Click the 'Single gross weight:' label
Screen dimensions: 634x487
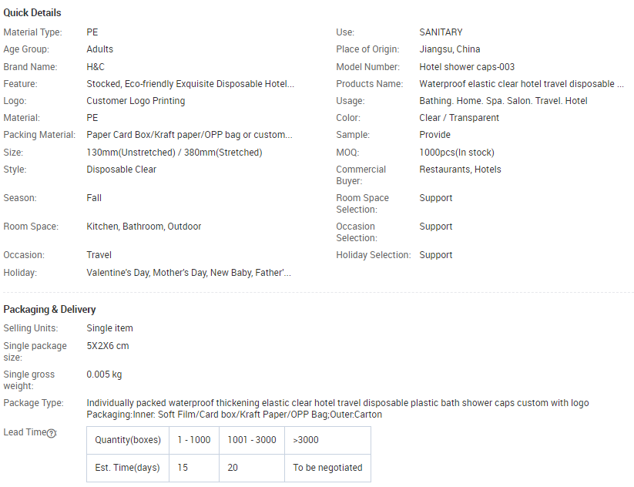pyautogui.click(x=29, y=380)
